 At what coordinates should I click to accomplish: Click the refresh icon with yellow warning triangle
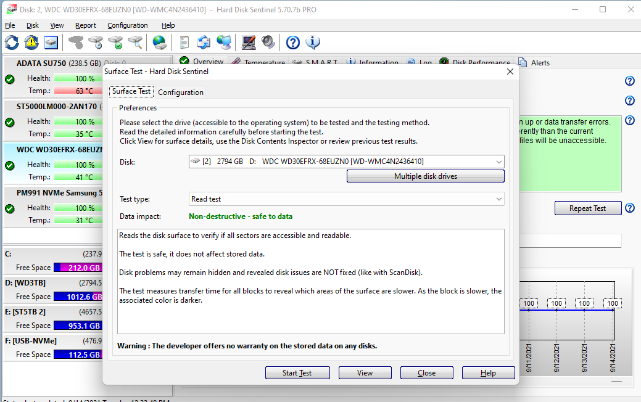pyautogui.click(x=31, y=42)
